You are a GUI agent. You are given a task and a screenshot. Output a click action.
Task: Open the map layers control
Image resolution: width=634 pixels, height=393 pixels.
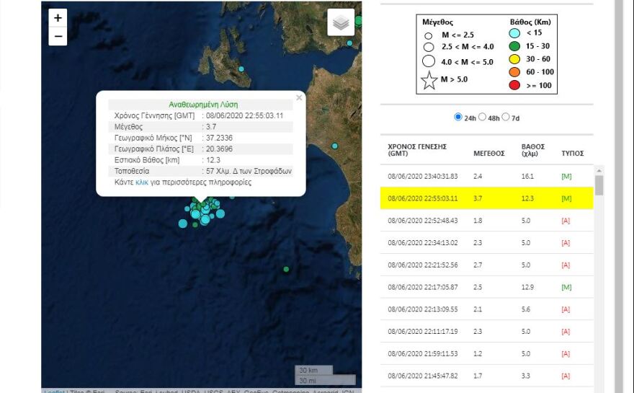pos(341,22)
